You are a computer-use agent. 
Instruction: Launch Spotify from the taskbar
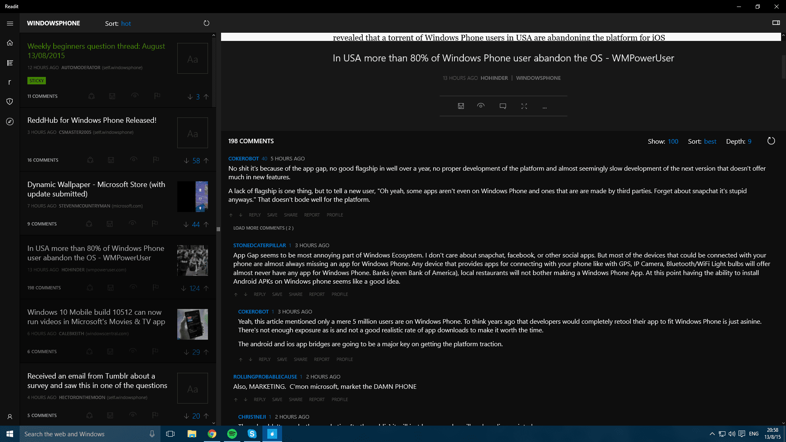click(x=232, y=434)
